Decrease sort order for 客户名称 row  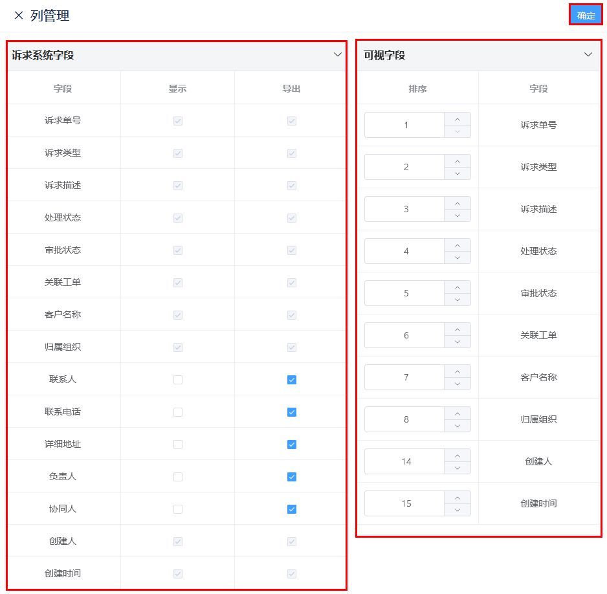tap(458, 384)
